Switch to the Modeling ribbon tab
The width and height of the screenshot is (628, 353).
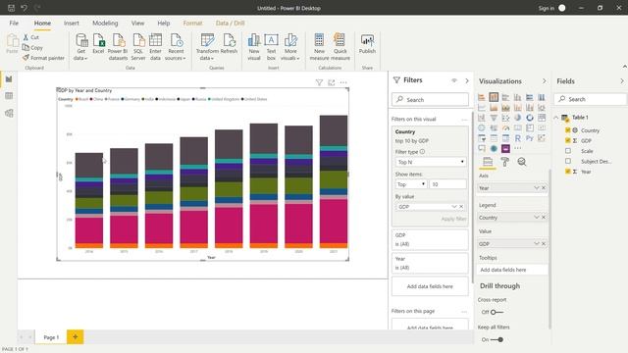pos(105,24)
